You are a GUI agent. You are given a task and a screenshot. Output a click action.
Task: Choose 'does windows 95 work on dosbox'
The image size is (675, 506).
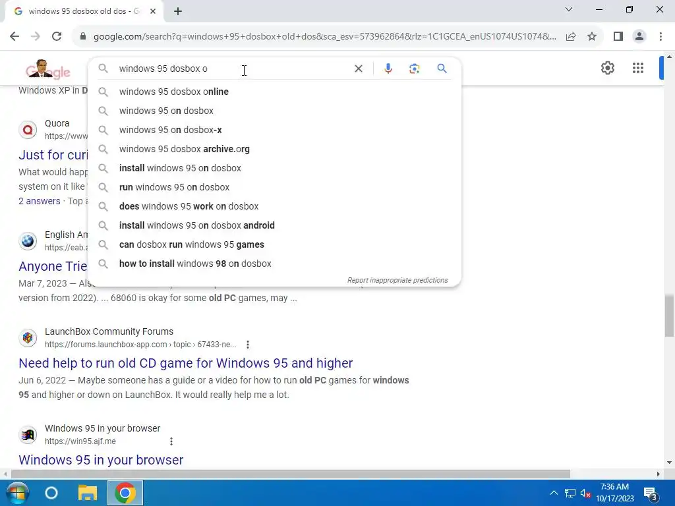click(x=274, y=206)
